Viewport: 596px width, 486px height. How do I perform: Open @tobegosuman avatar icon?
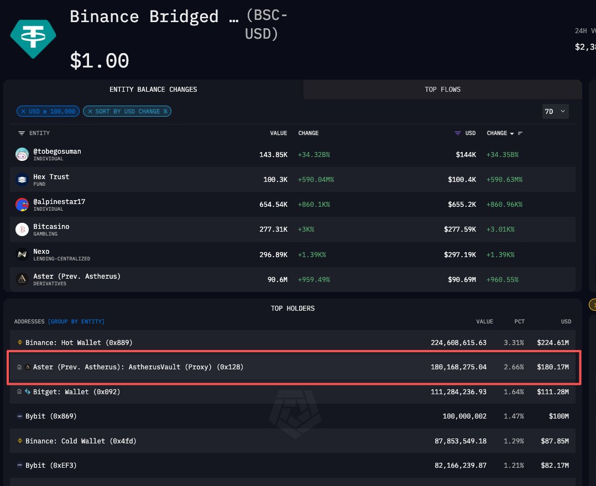click(x=22, y=154)
